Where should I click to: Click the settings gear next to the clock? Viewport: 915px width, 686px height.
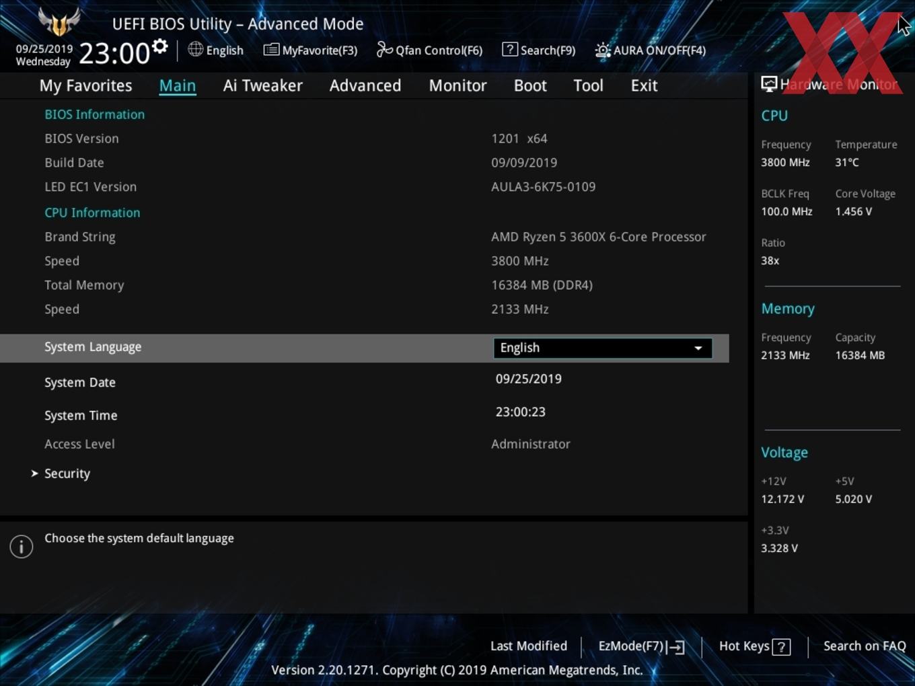tap(160, 46)
